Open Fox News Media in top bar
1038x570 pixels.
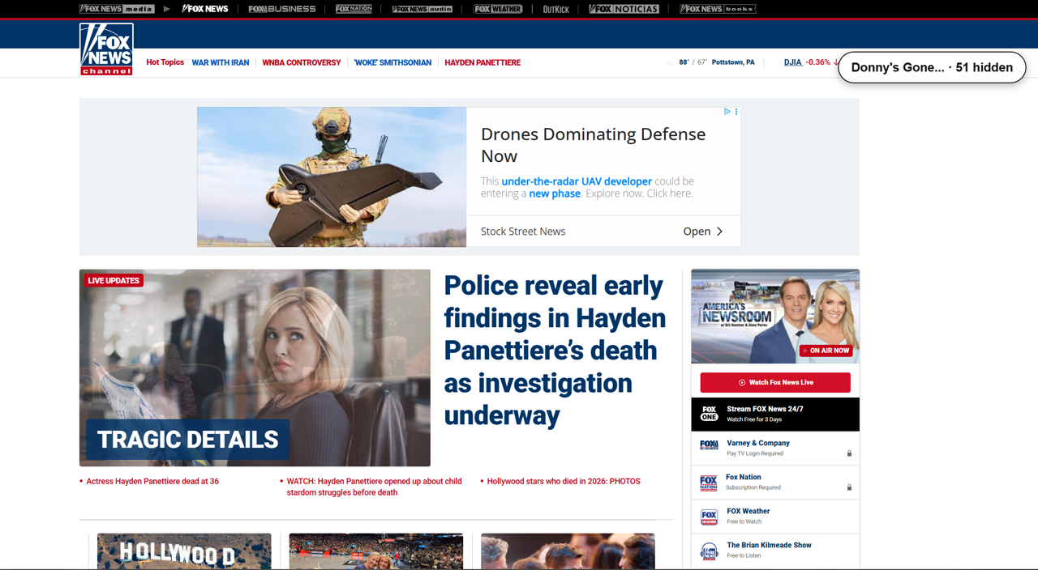[x=117, y=9]
